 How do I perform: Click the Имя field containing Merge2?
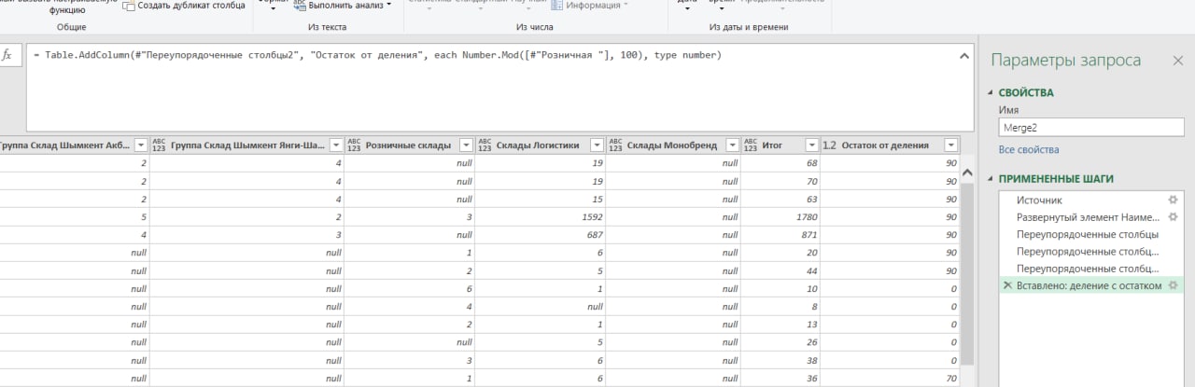click(x=1090, y=127)
